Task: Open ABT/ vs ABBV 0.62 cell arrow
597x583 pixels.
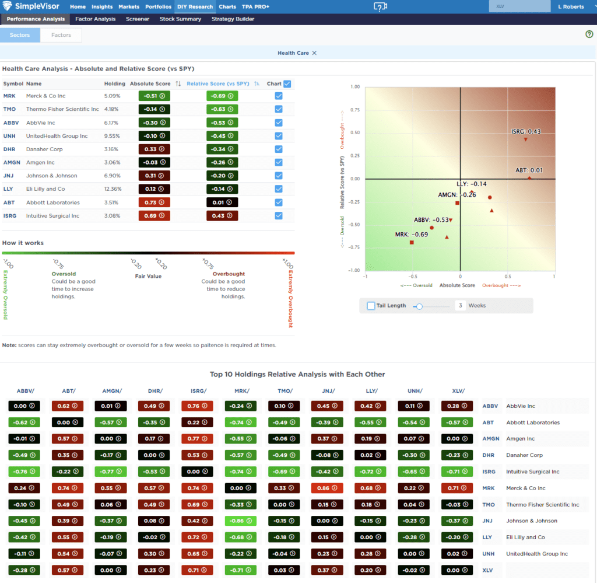Action: tap(75, 406)
